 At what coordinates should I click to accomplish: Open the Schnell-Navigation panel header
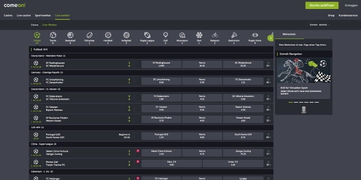(303, 54)
